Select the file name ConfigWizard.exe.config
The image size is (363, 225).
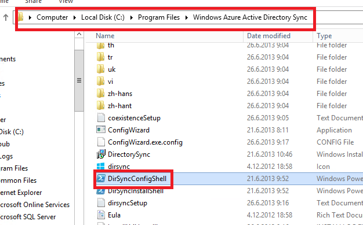tap(145, 142)
